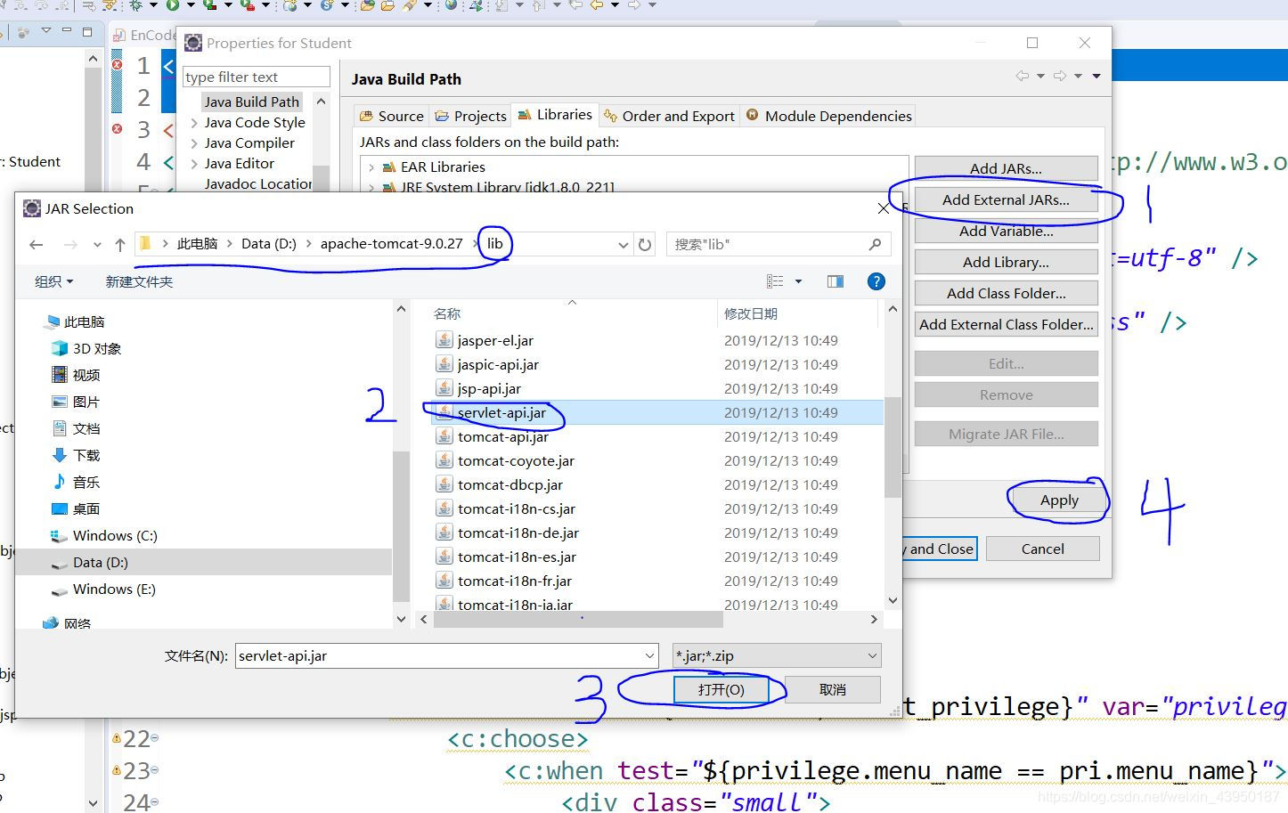This screenshot has width=1288, height=813.
Task: Expand EAR Libraries entry
Action: [x=371, y=167]
